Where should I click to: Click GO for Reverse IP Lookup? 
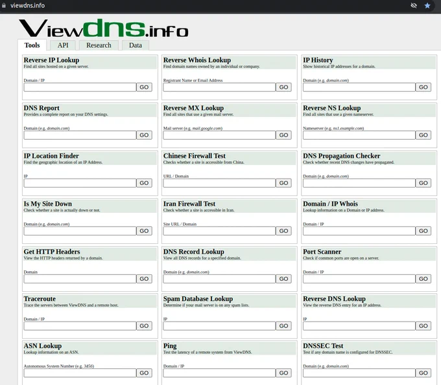tap(144, 87)
